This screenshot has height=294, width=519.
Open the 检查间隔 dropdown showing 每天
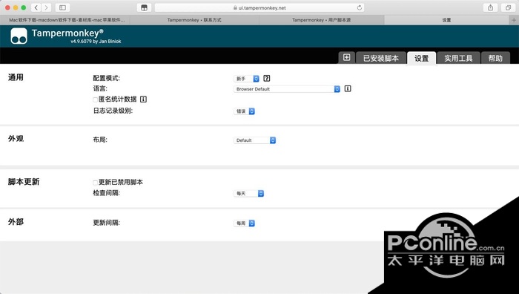(249, 193)
